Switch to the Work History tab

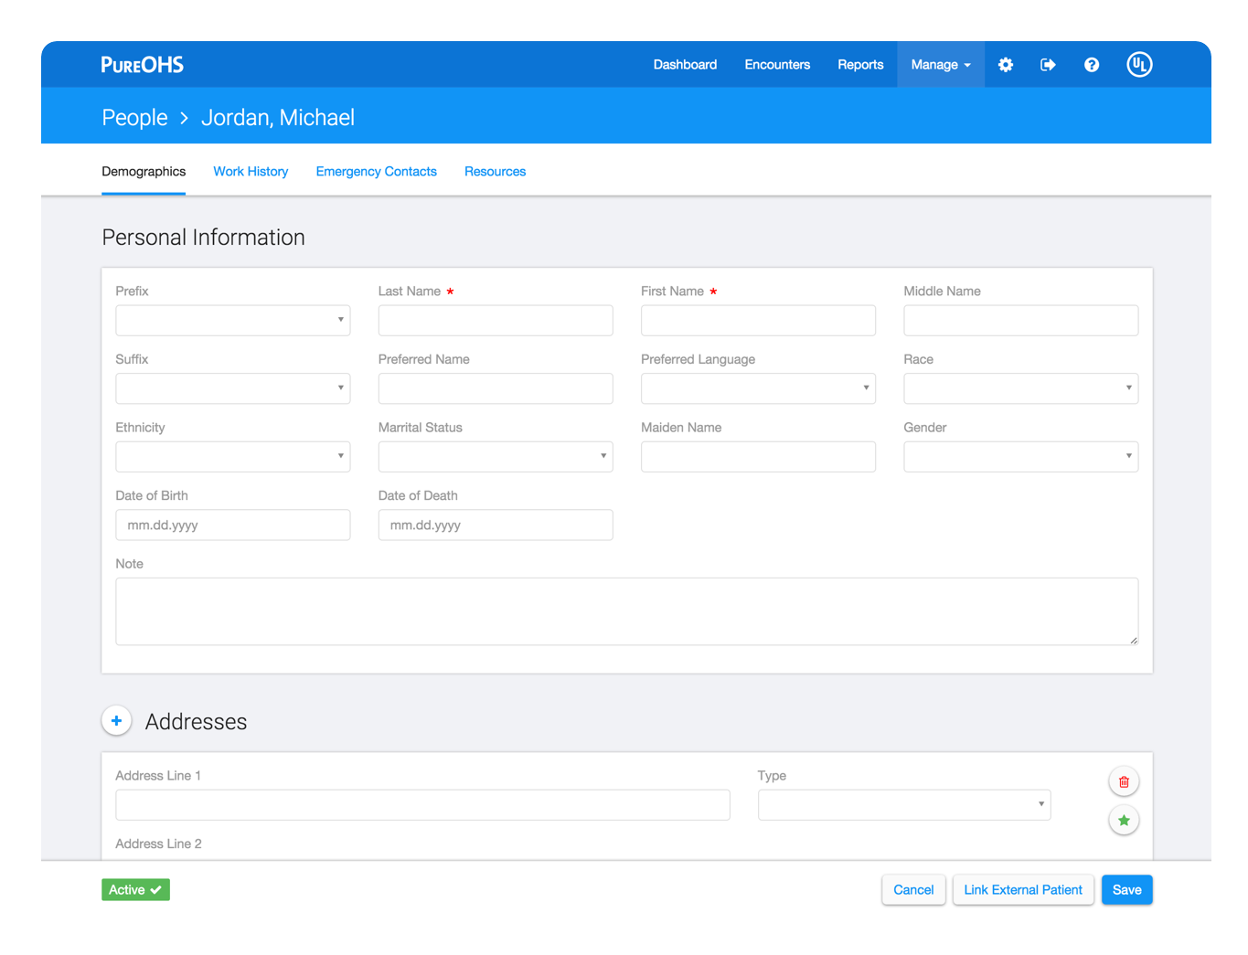click(x=251, y=172)
